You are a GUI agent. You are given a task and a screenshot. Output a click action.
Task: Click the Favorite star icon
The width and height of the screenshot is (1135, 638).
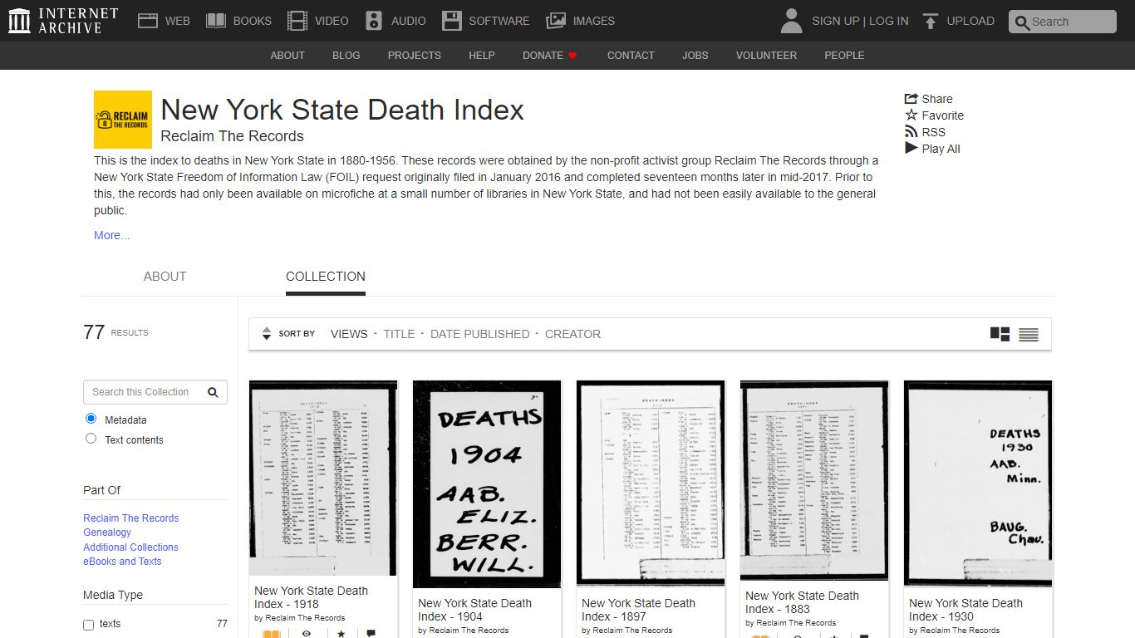[x=911, y=115]
